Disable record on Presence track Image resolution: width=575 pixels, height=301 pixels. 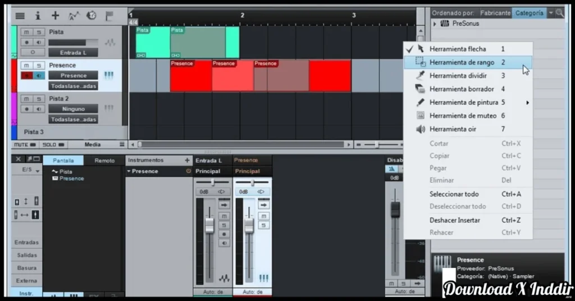pyautogui.click(x=26, y=75)
